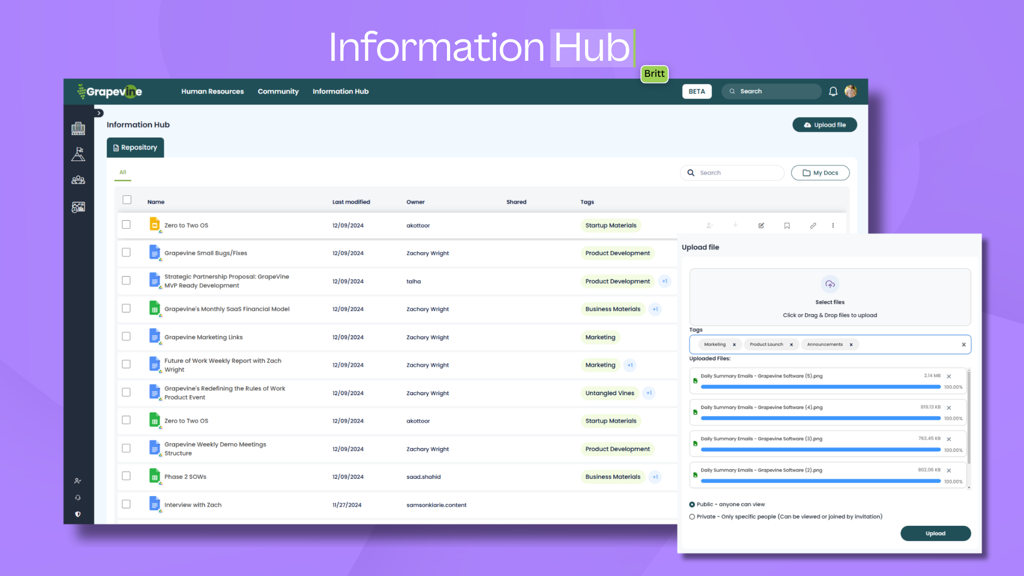Viewport: 1024px width, 576px height.
Task: Click the edit icon on Zero to Two OS row
Action: click(761, 226)
